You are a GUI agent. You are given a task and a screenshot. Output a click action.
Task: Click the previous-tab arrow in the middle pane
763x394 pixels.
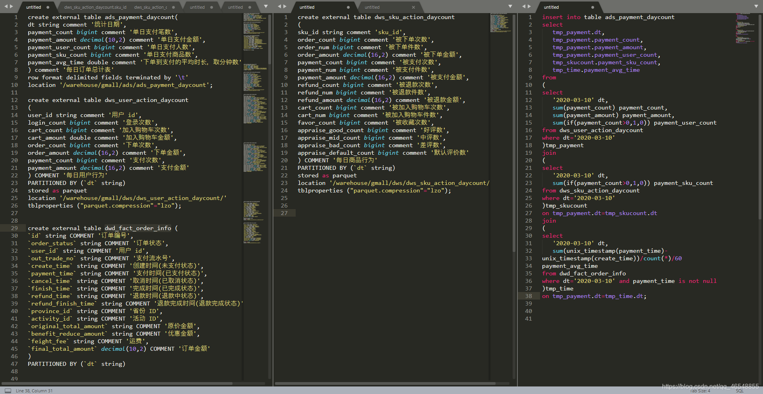pos(279,6)
